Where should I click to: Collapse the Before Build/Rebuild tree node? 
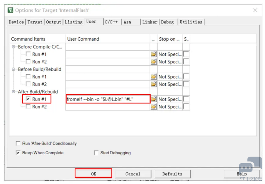click(13, 69)
